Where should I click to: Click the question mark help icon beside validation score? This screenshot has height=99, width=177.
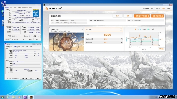[x=121, y=29]
